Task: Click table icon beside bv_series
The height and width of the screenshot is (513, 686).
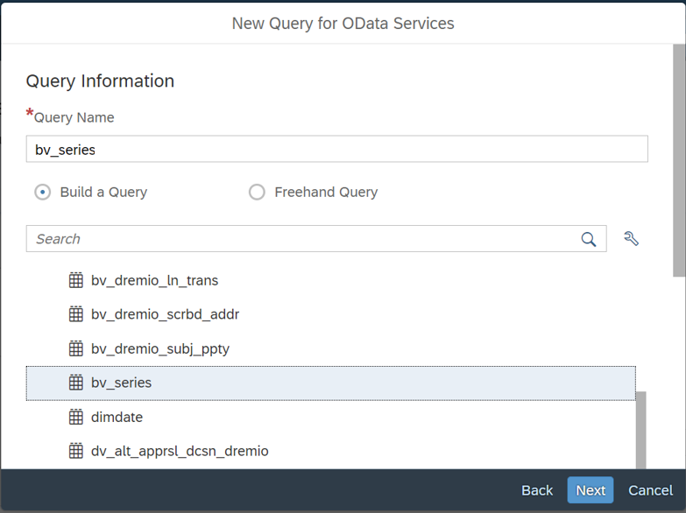Action: (76, 383)
